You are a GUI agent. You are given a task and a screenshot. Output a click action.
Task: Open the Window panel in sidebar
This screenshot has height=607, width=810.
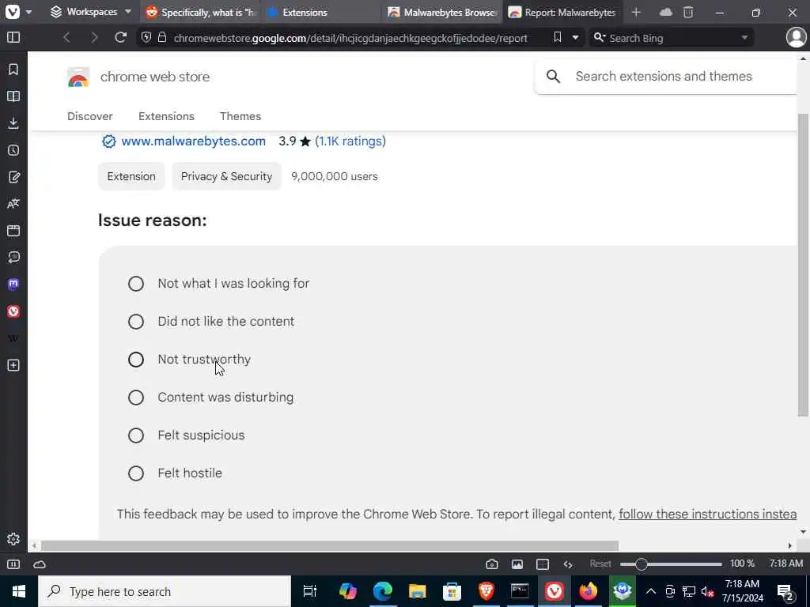click(x=13, y=231)
